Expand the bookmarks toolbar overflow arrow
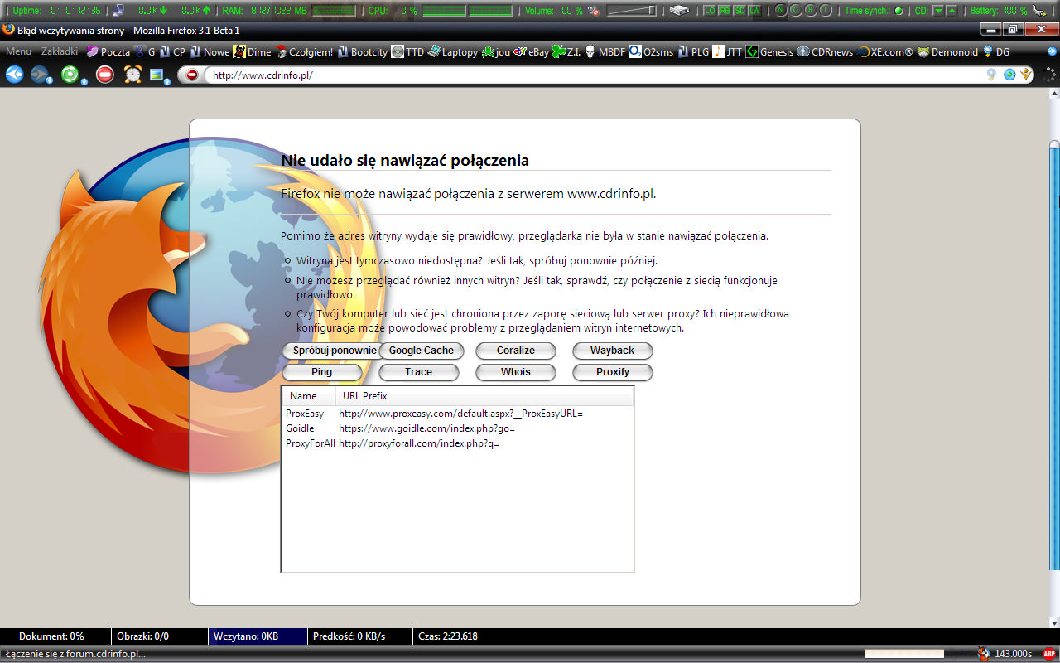This screenshot has height=663, width=1060. click(x=1050, y=51)
